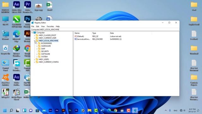The height and width of the screenshot is (114, 202).
Task: Select the SECURITY key in tree
Action: [45, 51]
